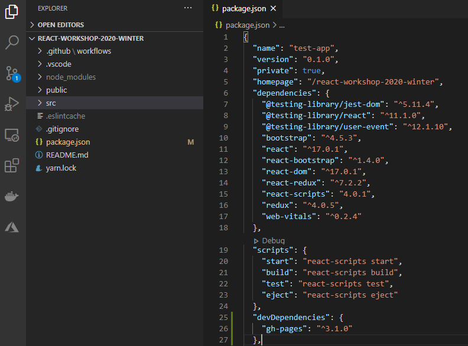Screen dimensions: 468x346
Task: Click the "0.1.0" version value
Action: pos(318,60)
